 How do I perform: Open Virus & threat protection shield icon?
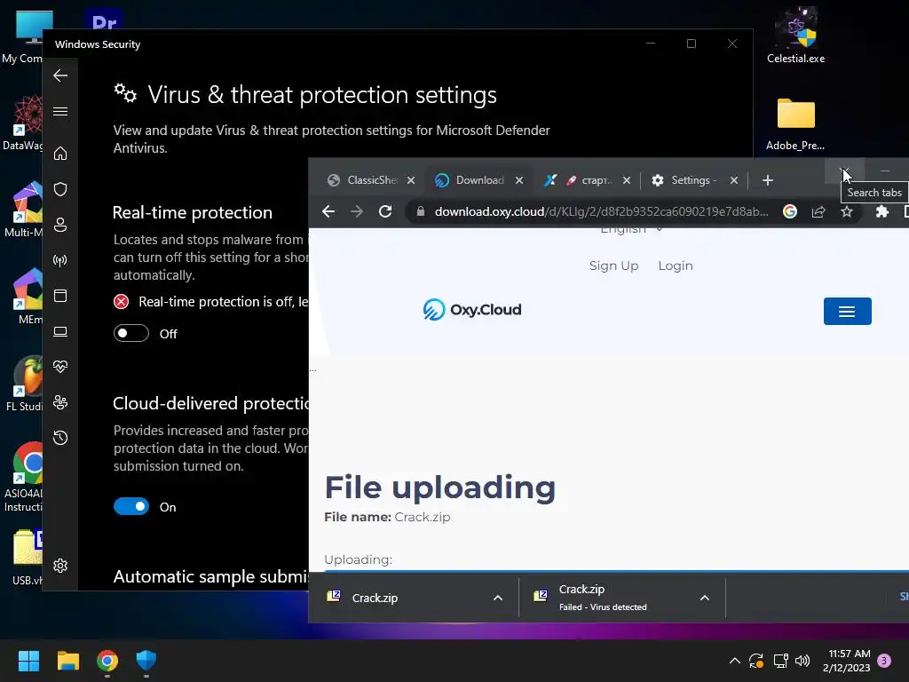(x=60, y=189)
